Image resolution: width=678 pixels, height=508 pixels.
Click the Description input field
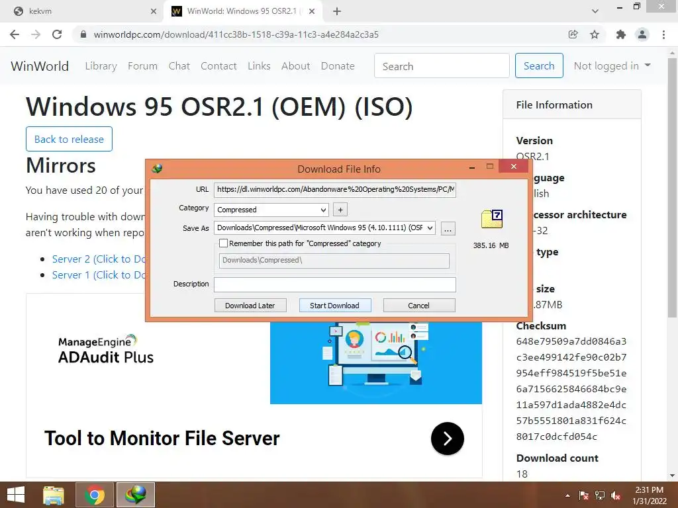(334, 284)
